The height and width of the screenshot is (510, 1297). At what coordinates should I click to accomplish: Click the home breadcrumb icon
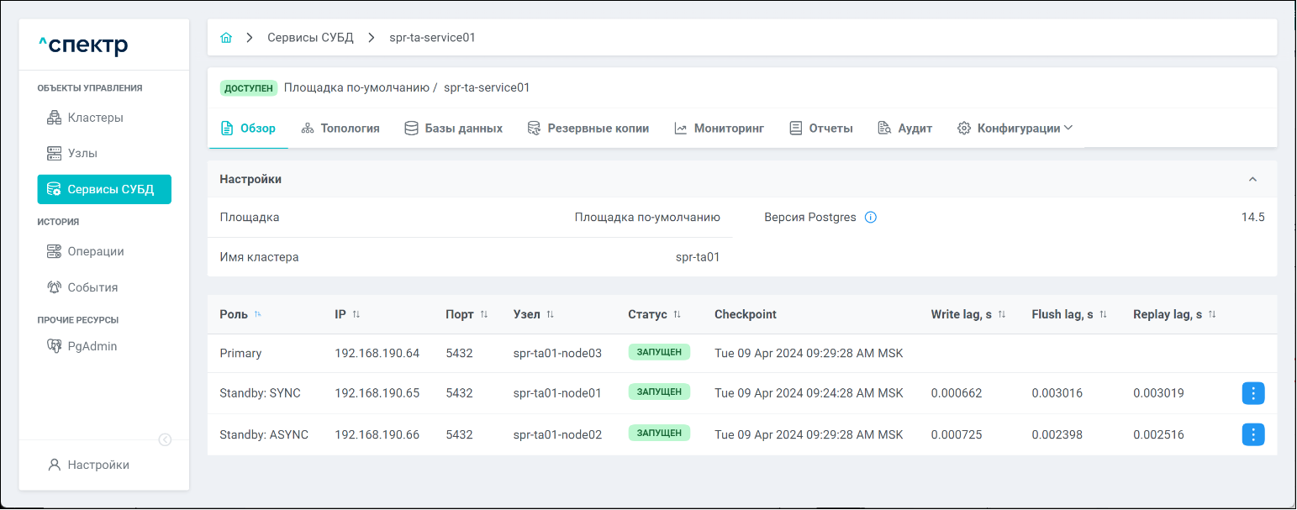click(225, 38)
